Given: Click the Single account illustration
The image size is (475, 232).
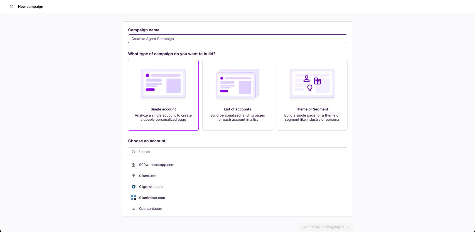Looking at the screenshot, I should (x=163, y=84).
